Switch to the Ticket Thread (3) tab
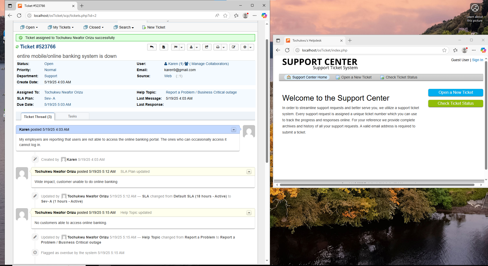 click(38, 116)
